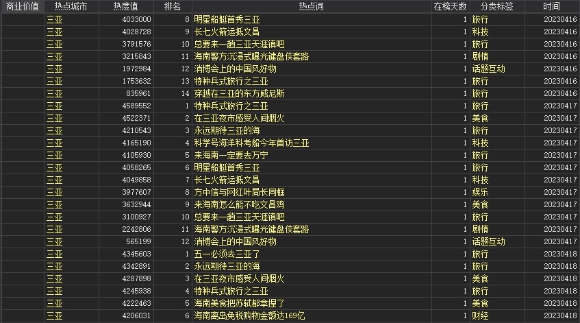Screen dimensions: 580x323
Task: Select the 在榜天数 column header
Action: 451,6
